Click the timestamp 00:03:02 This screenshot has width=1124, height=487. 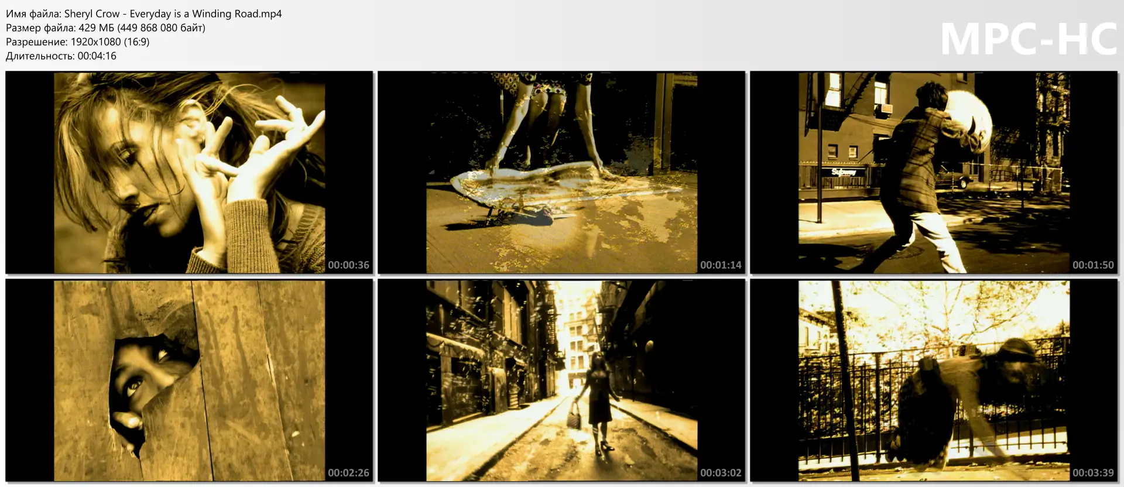click(x=721, y=473)
